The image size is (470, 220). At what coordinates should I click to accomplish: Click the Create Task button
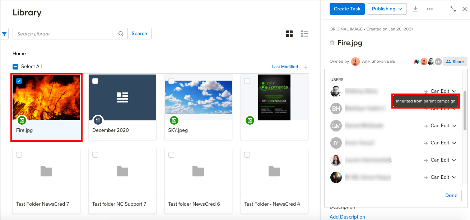(x=347, y=9)
